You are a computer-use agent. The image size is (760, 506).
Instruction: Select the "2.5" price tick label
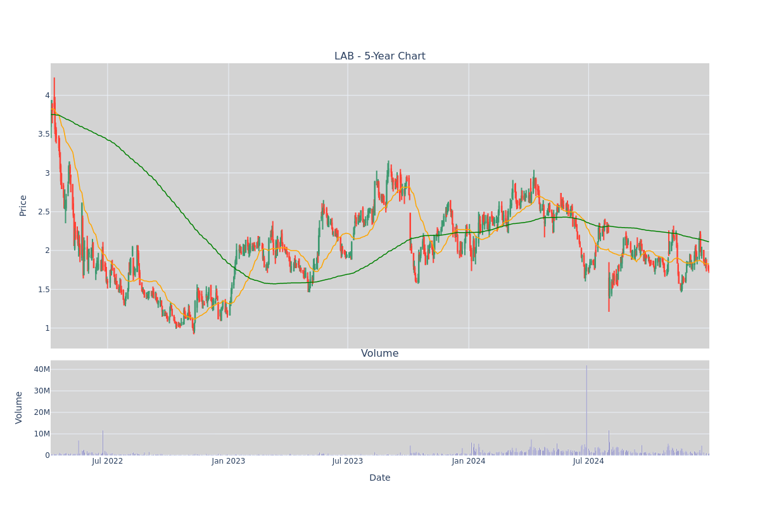pyautogui.click(x=42, y=212)
